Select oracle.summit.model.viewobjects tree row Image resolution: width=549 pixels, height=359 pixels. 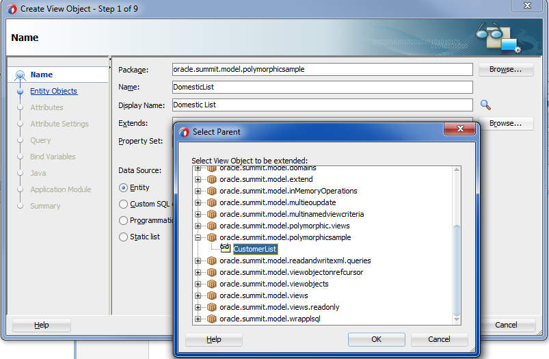click(274, 284)
